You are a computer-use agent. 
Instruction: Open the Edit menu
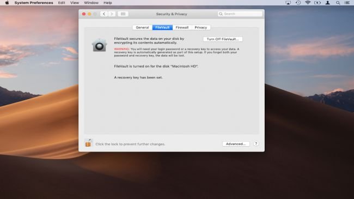tap(62, 3)
